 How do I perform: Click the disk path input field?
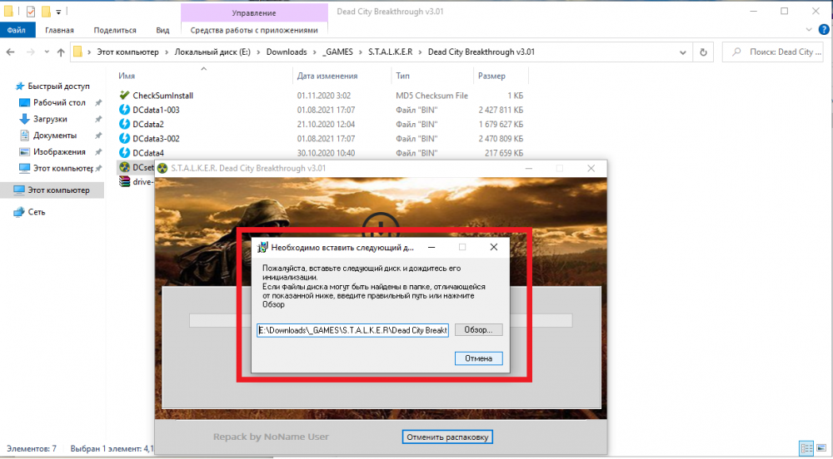pos(352,330)
